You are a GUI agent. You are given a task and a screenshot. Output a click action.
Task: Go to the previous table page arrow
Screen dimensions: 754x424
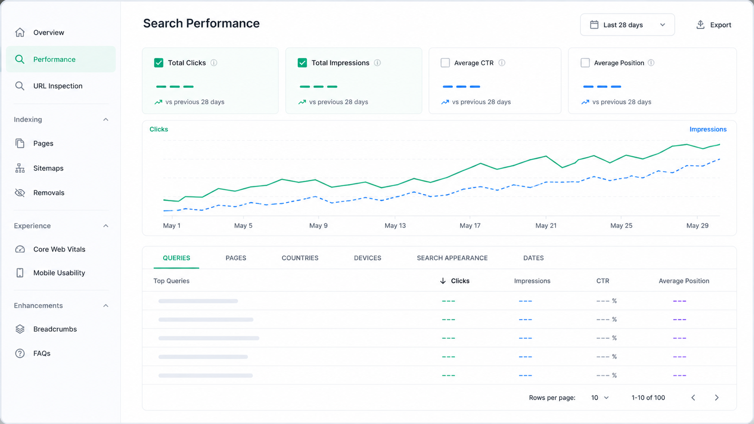693,397
